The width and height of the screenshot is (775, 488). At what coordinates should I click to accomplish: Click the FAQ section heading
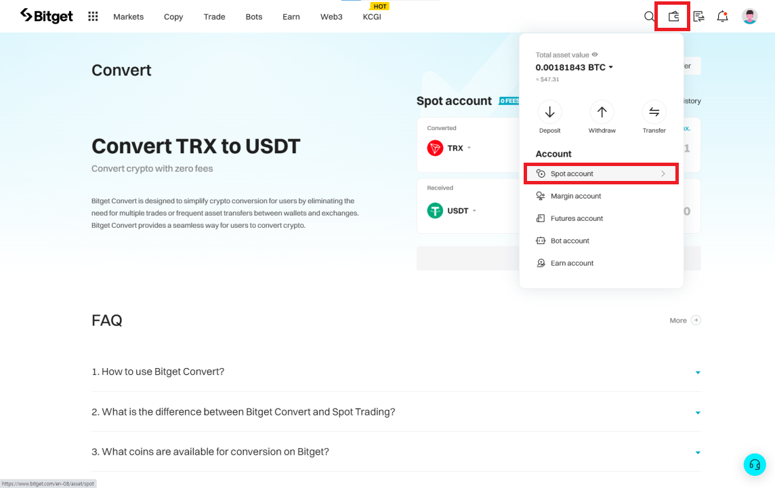(107, 321)
